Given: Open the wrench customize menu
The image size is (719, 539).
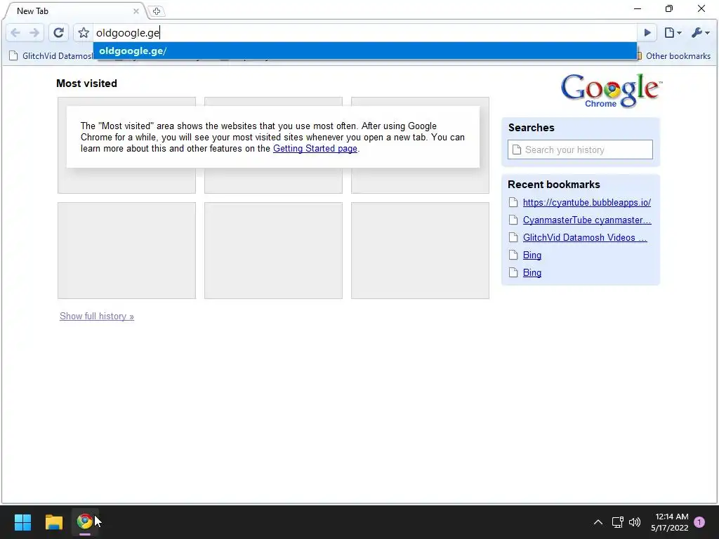Looking at the screenshot, I should click(x=700, y=32).
